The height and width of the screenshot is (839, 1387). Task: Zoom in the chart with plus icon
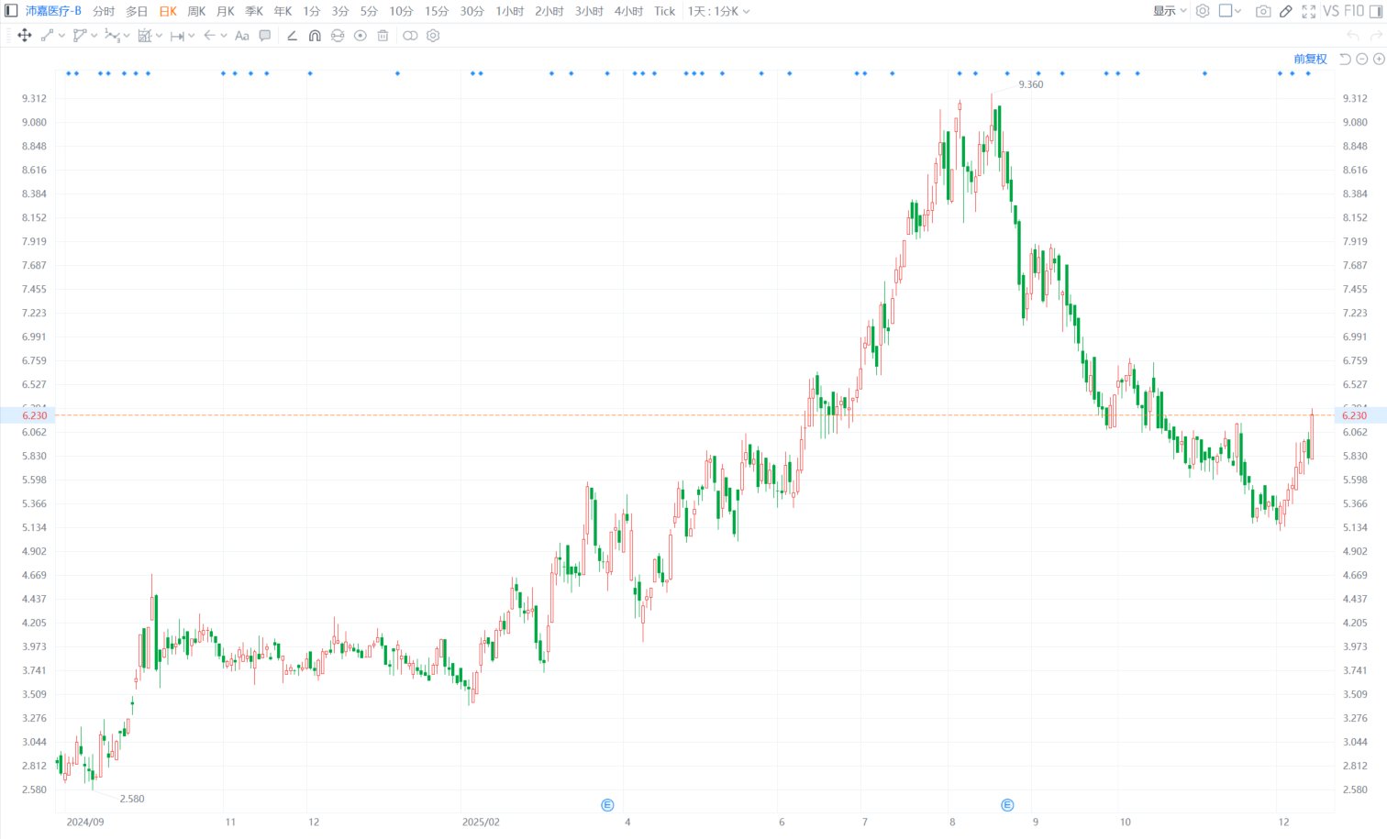tap(1379, 59)
